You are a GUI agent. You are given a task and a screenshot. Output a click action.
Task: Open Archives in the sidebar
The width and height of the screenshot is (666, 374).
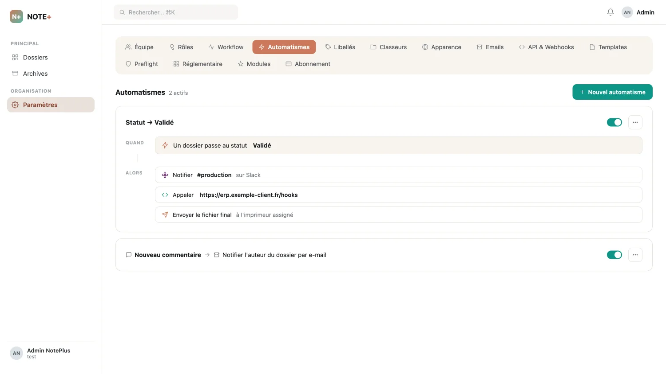tap(51, 74)
